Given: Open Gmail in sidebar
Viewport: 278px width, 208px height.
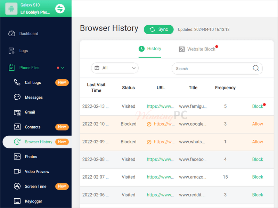Looking at the screenshot, I should (x=30, y=112).
